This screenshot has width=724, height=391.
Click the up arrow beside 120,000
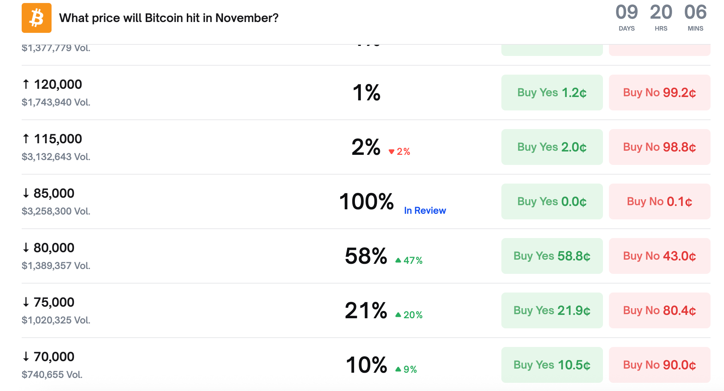click(26, 84)
